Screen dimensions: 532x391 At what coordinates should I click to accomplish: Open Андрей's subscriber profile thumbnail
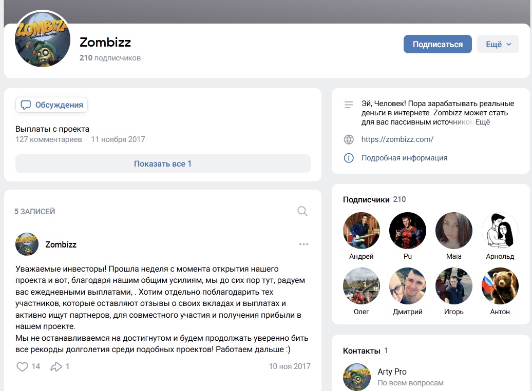361,230
